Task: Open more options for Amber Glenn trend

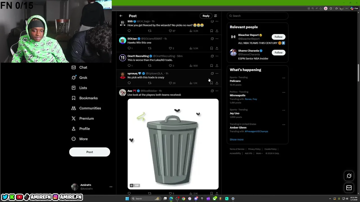Action: pyautogui.click(x=283, y=125)
